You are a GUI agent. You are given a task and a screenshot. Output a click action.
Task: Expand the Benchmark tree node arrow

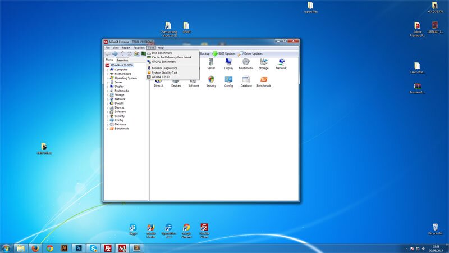(x=108, y=129)
